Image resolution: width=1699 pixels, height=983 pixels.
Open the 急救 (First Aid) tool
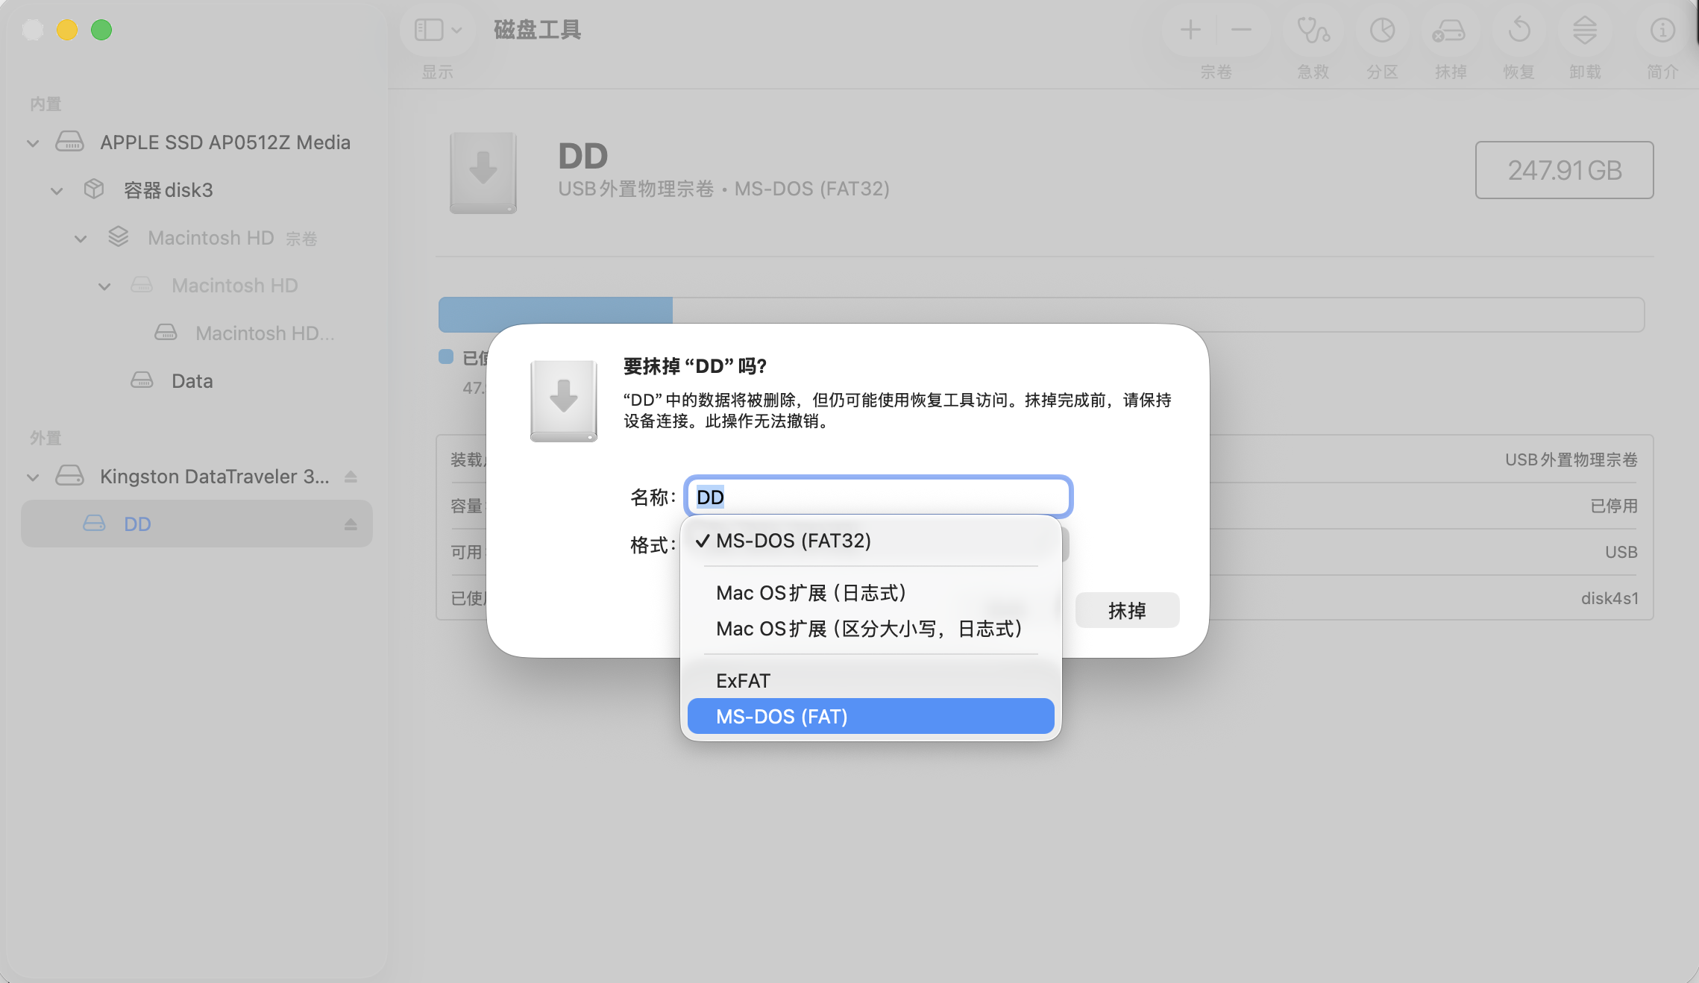[x=1312, y=31]
